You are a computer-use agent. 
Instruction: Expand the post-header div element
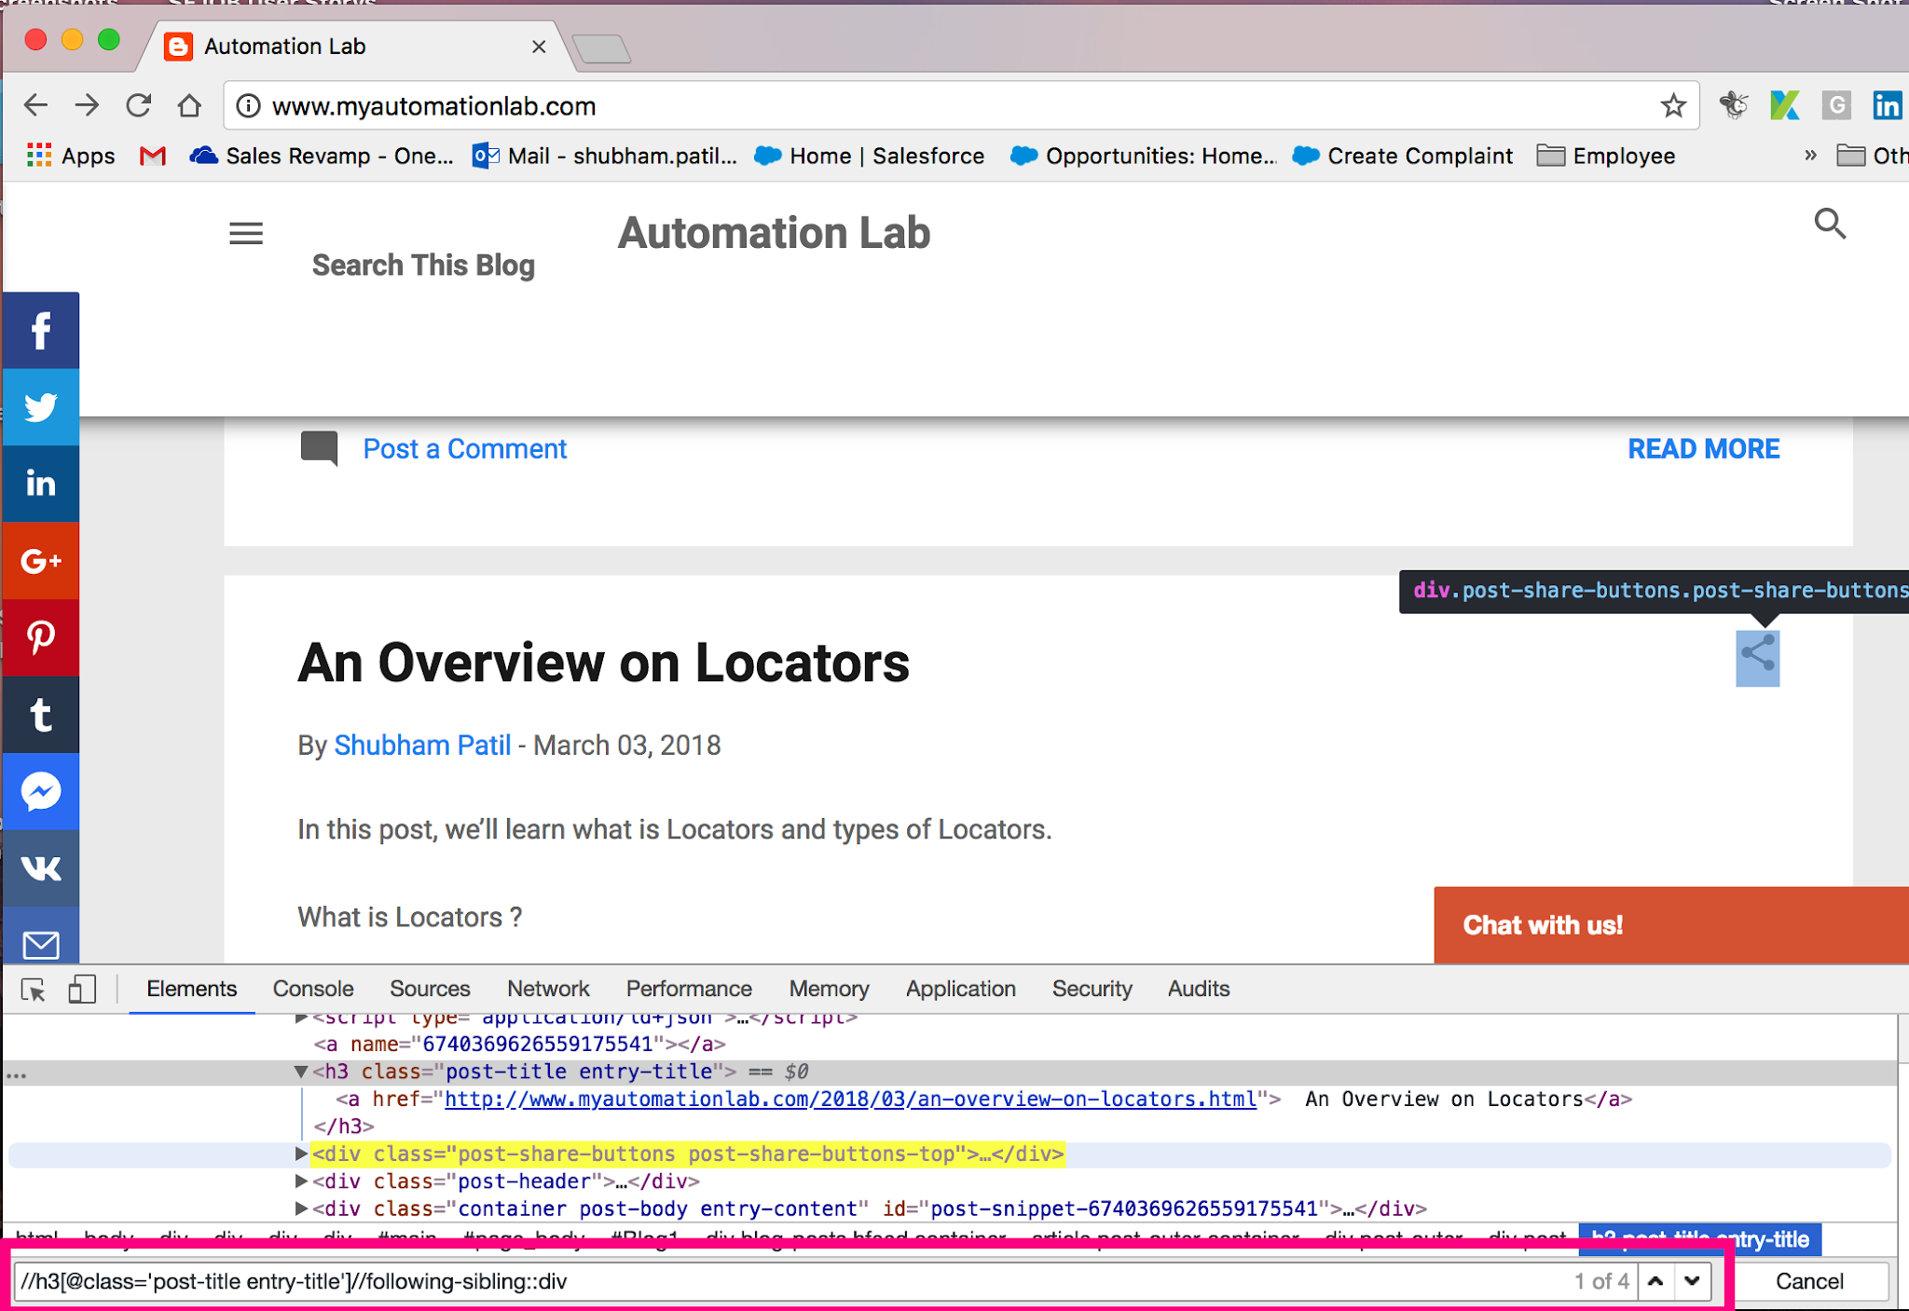[300, 1181]
